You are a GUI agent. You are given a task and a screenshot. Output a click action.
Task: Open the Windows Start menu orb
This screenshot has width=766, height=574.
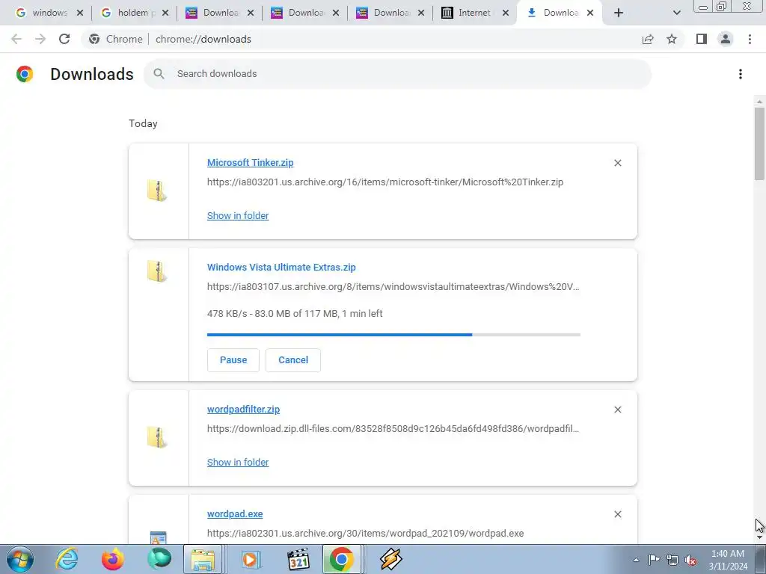(x=20, y=559)
